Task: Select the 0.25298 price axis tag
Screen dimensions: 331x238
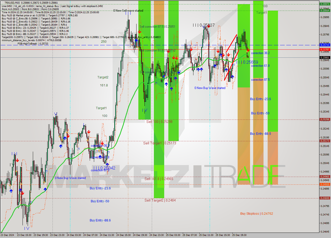Action: (x=325, y=120)
